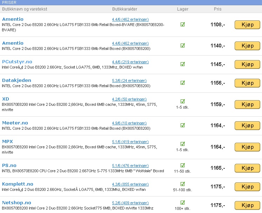Click the Komplett.no BOXED w/fan product description
262x213 pixels.
[74, 189]
